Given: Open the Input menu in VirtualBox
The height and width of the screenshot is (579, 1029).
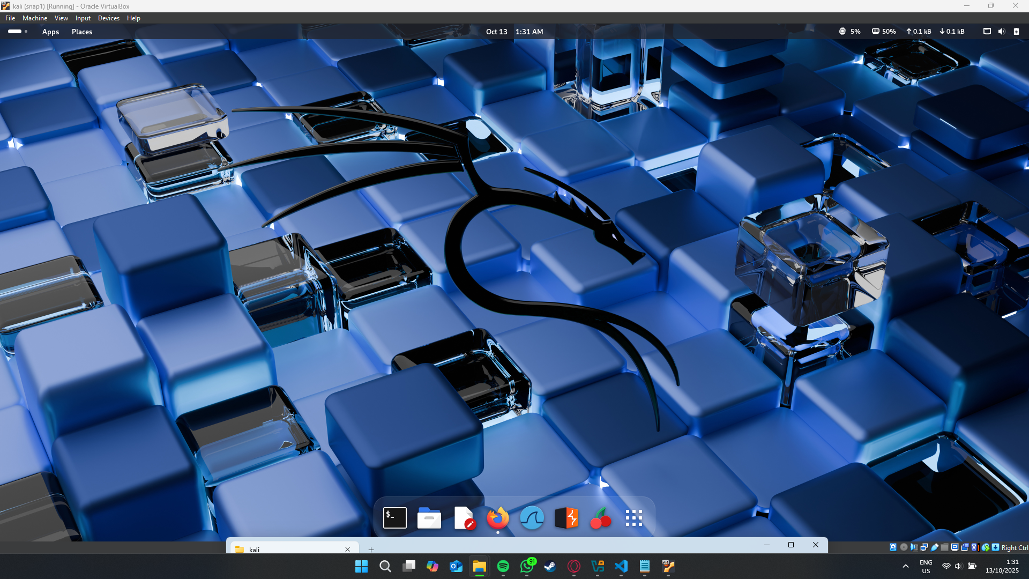Looking at the screenshot, I should coord(83,18).
